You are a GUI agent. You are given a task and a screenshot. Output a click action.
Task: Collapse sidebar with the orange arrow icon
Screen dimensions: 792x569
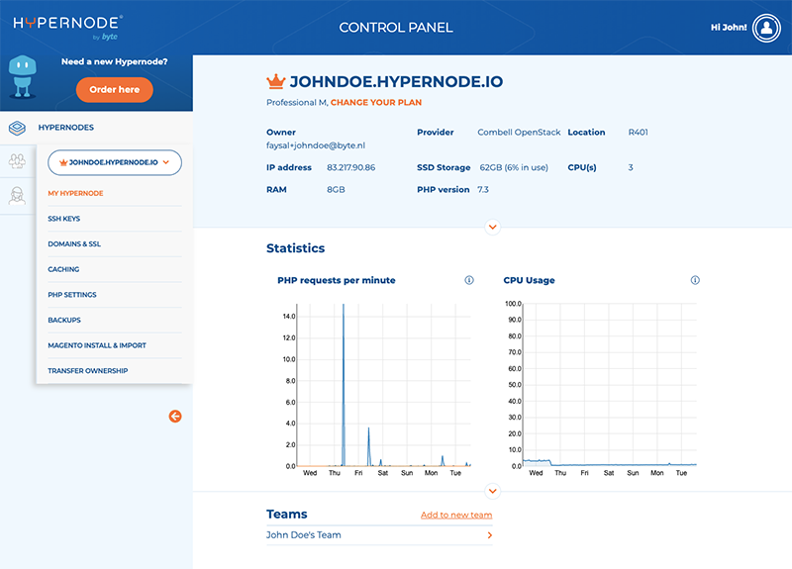tap(175, 417)
